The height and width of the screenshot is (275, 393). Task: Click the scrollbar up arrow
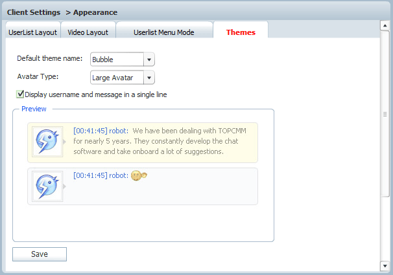click(385, 25)
